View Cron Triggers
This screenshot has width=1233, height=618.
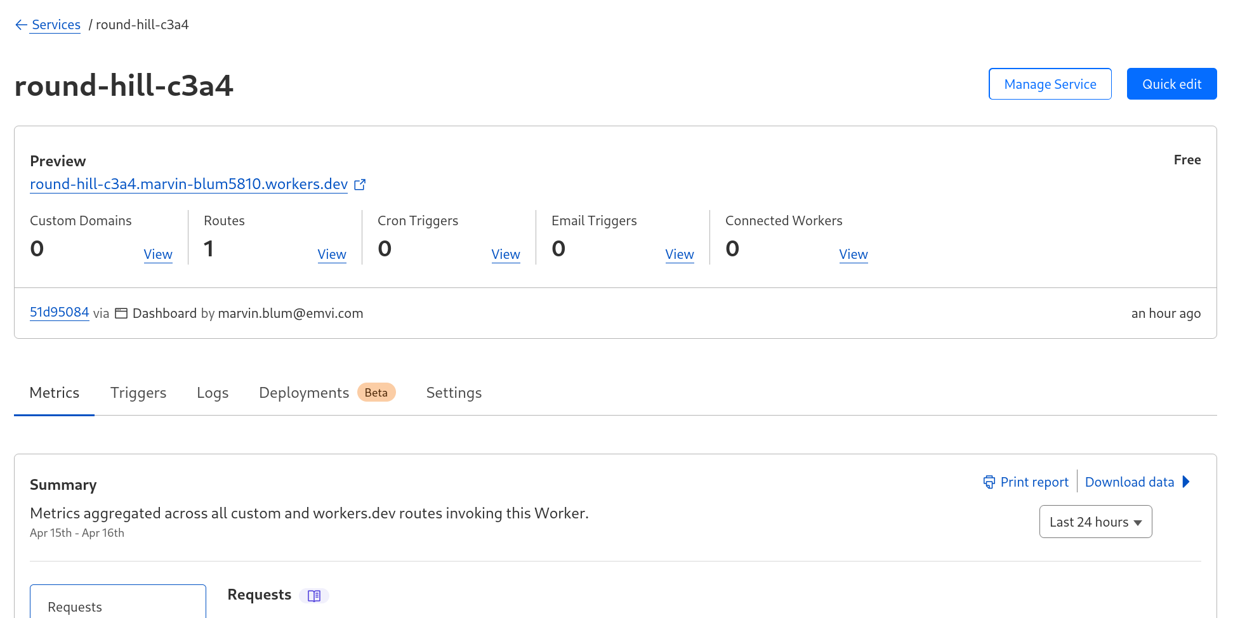(x=506, y=254)
